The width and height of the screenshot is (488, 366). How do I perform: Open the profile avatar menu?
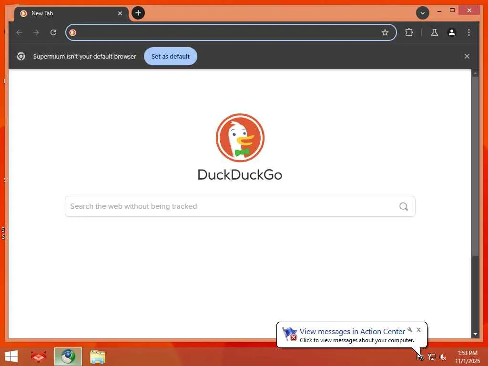point(452,32)
